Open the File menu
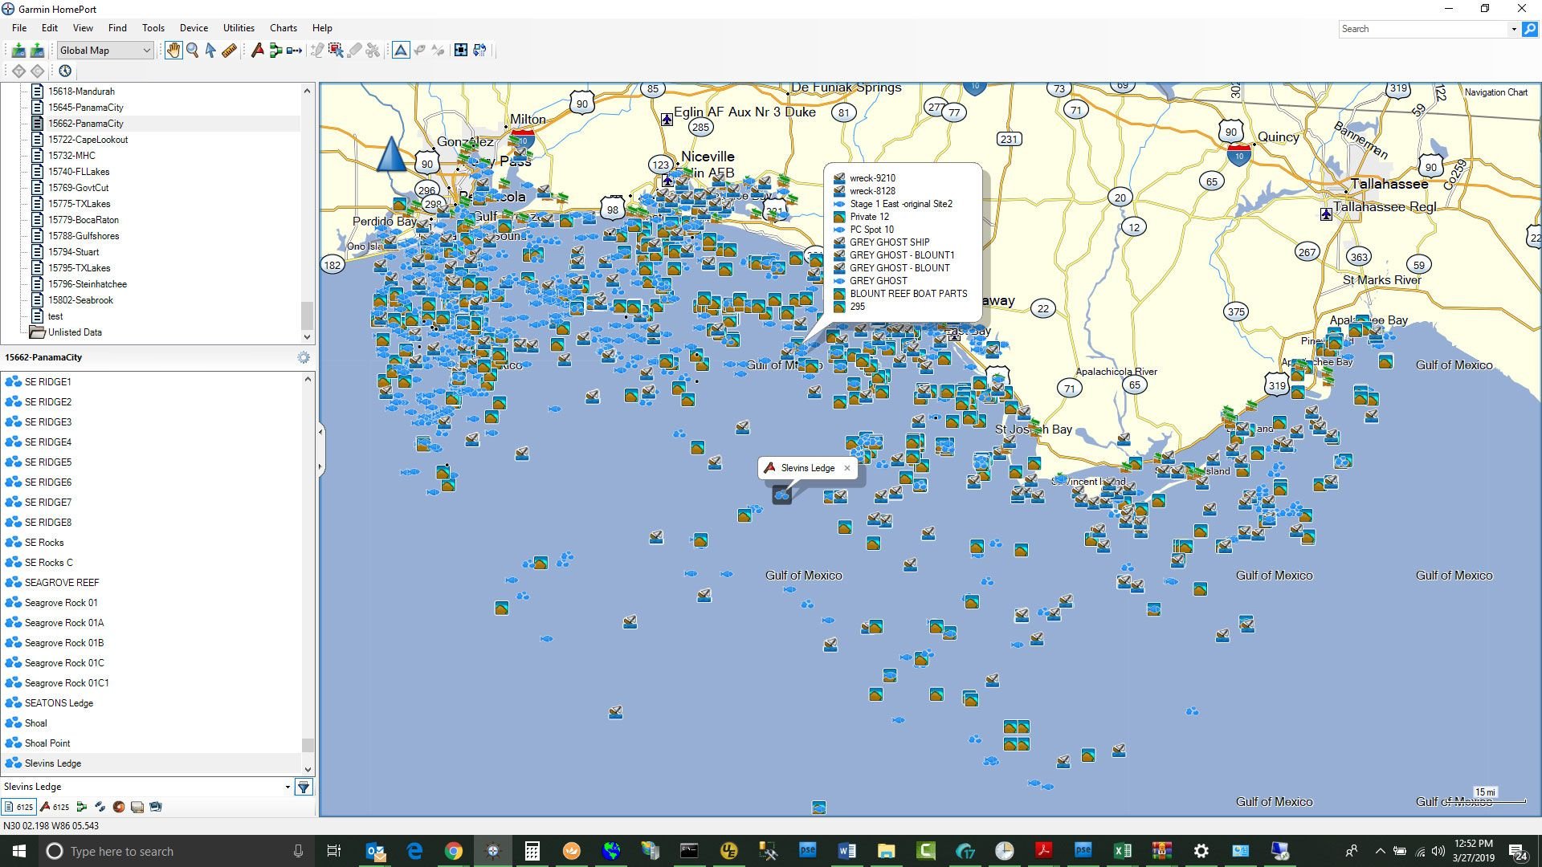This screenshot has height=867, width=1542. (x=19, y=28)
